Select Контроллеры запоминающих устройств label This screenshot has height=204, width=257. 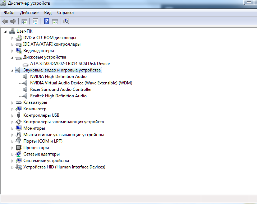(x=63, y=122)
